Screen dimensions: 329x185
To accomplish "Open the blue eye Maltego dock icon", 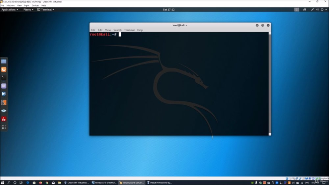I will point(4,111).
